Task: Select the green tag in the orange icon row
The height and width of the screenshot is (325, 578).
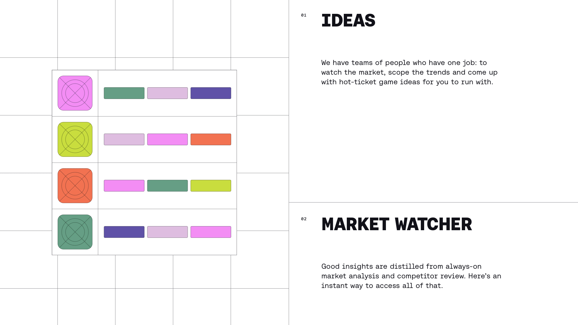Action: pos(167,186)
